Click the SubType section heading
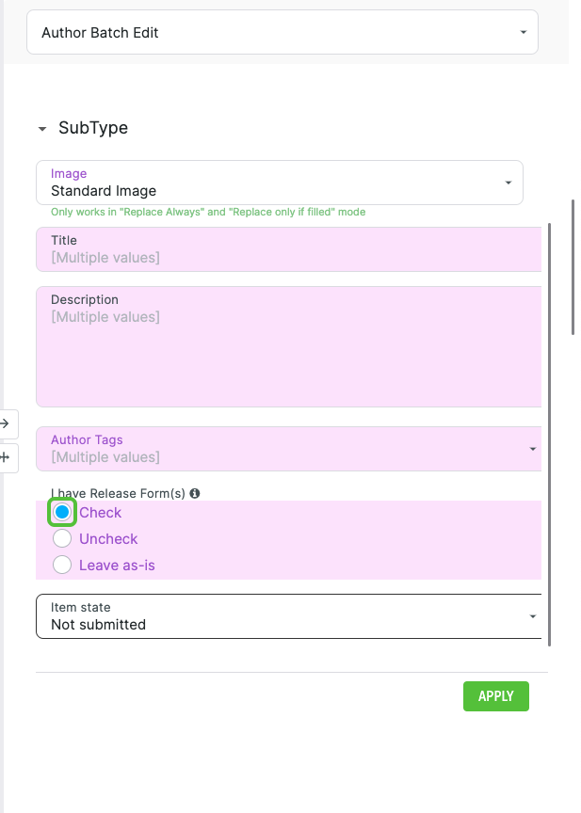 pyautogui.click(x=93, y=128)
